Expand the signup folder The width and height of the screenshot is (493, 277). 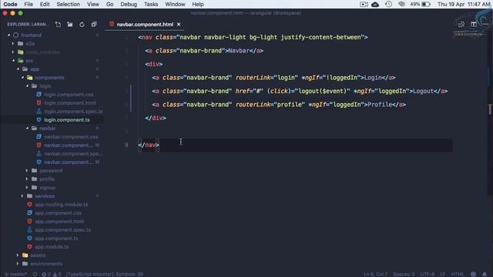[27, 188]
